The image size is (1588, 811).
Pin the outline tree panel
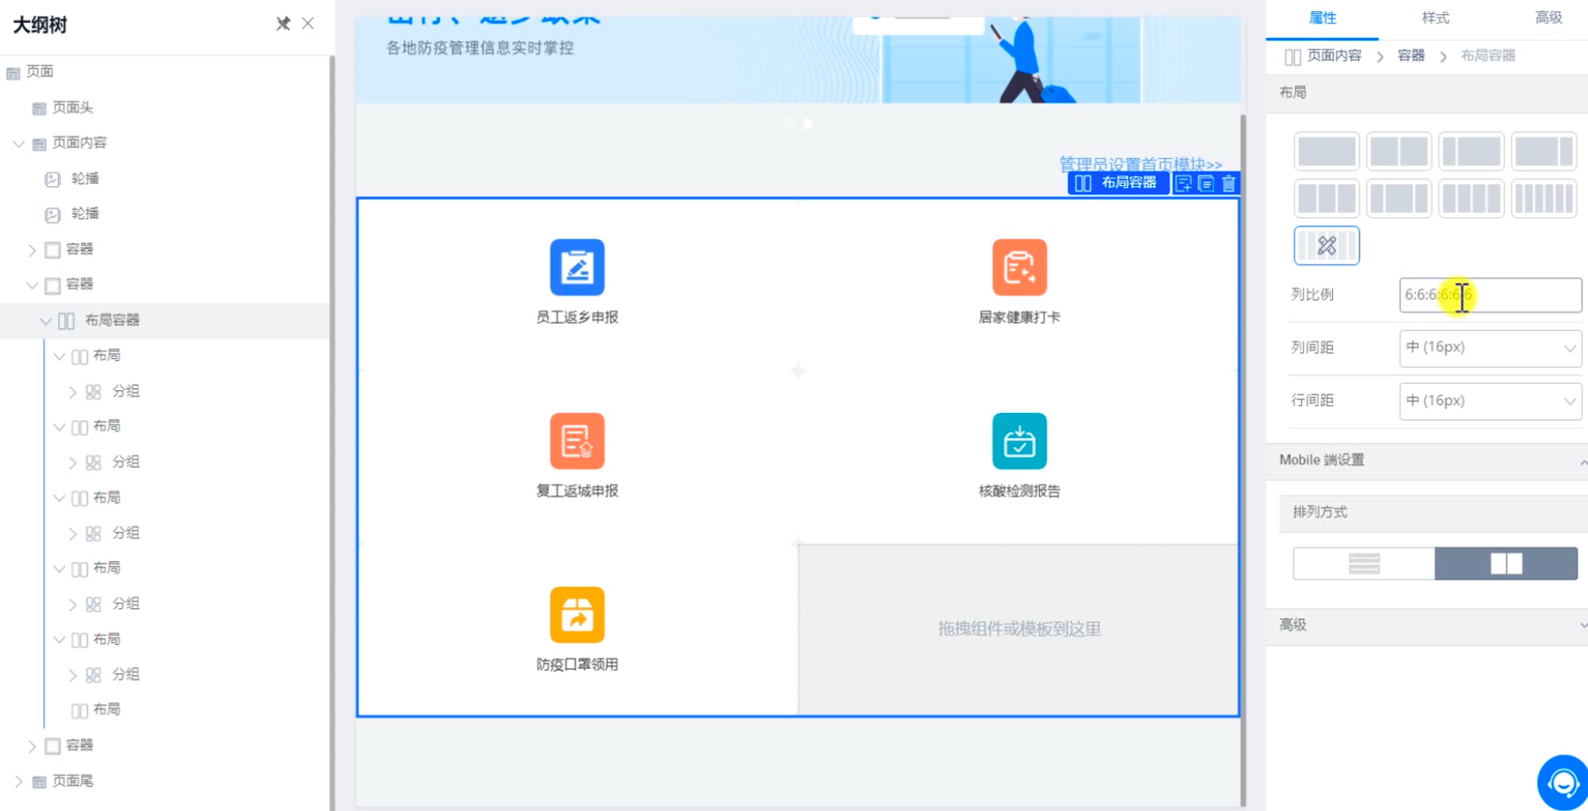coord(282,24)
